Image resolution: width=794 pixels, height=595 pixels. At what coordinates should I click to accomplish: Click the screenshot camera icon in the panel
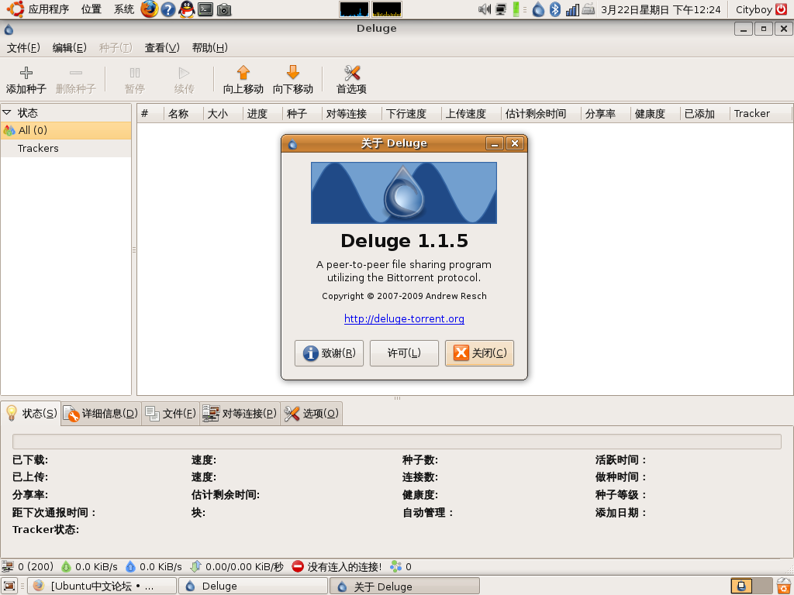point(224,9)
